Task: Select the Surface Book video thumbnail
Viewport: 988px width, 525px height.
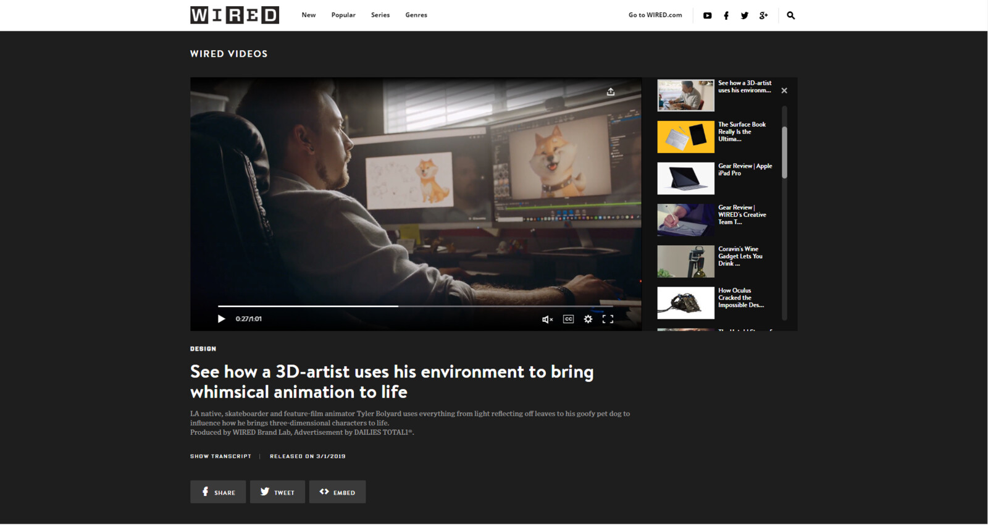Action: coord(685,136)
